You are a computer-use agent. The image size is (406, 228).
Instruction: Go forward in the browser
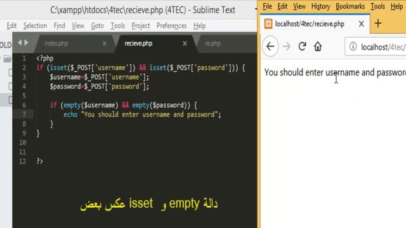click(286, 46)
